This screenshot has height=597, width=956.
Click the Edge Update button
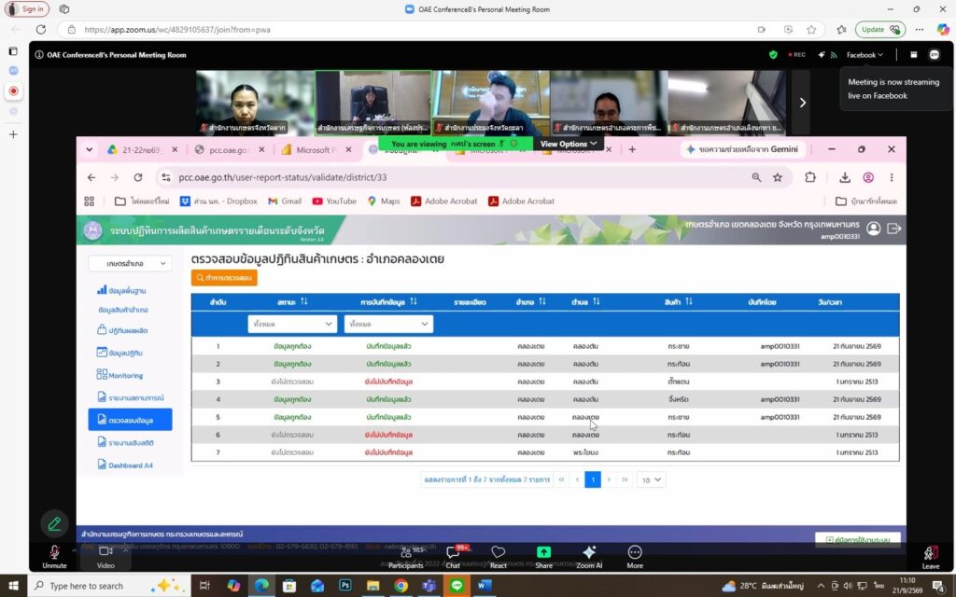click(879, 29)
